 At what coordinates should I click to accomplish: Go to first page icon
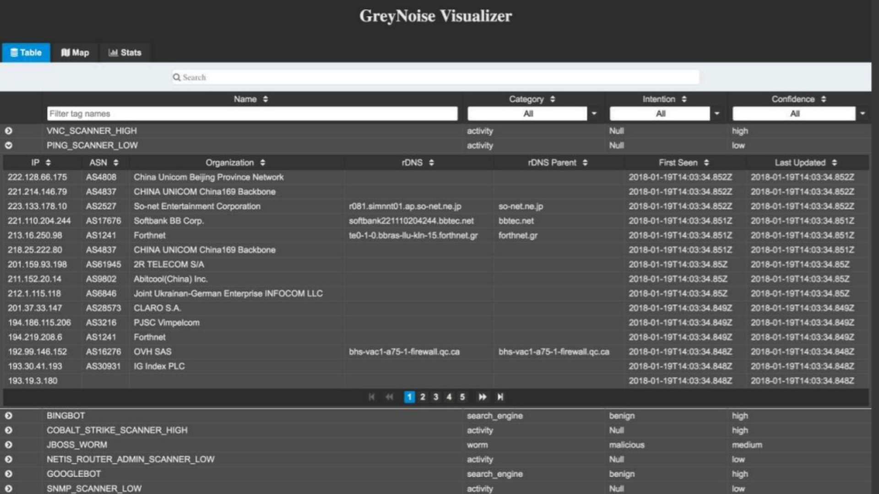pyautogui.click(x=371, y=397)
